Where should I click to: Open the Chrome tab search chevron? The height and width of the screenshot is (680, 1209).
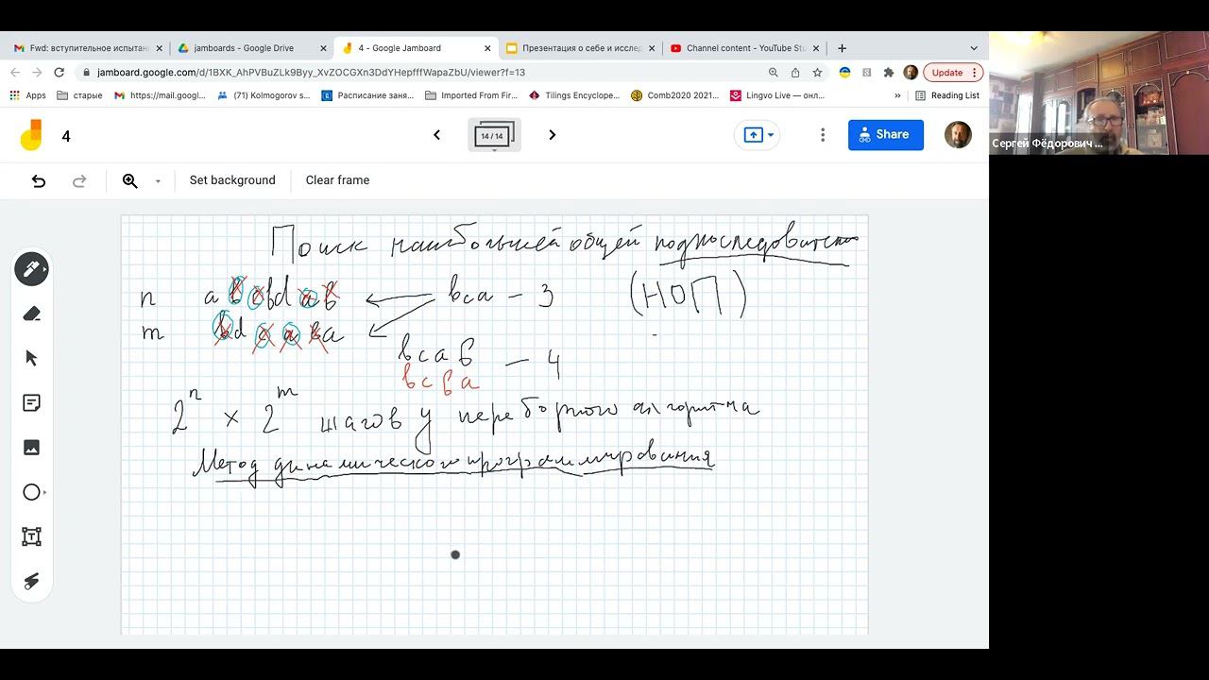974,48
